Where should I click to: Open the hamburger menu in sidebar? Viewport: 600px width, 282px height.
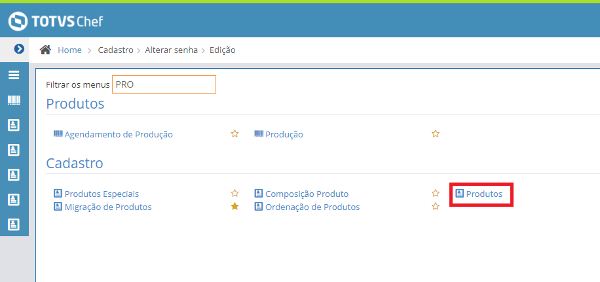point(14,75)
